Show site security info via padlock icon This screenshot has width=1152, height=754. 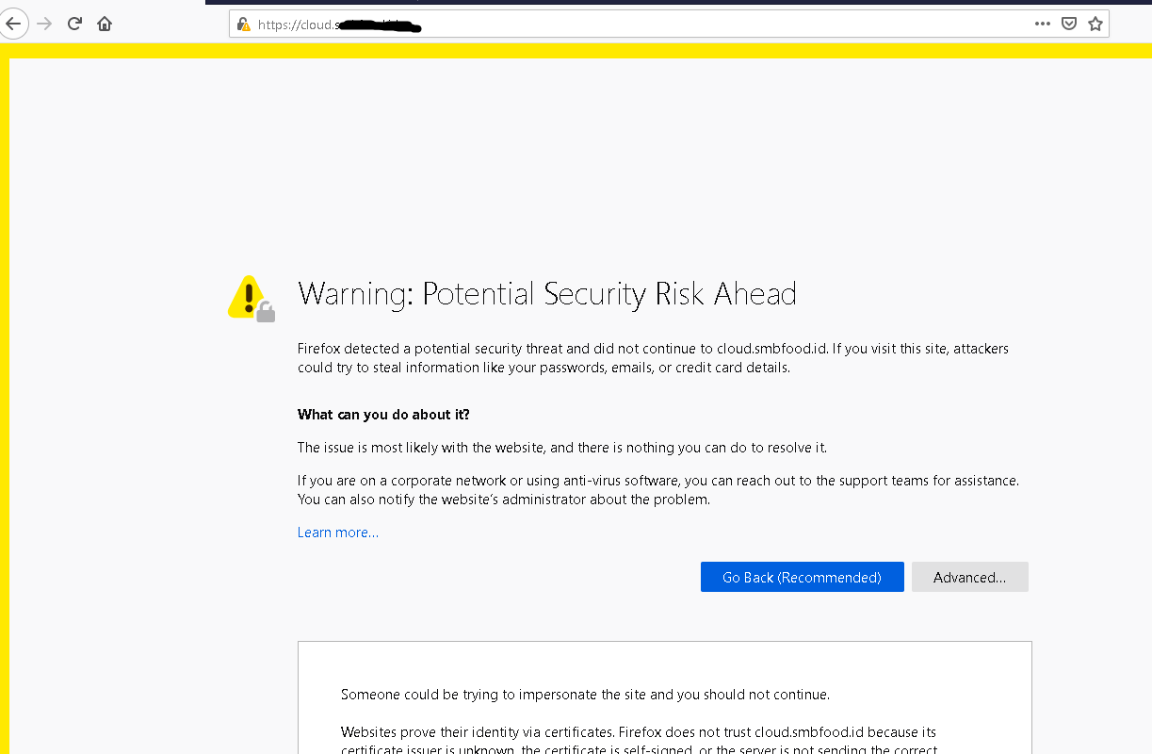pyautogui.click(x=243, y=25)
